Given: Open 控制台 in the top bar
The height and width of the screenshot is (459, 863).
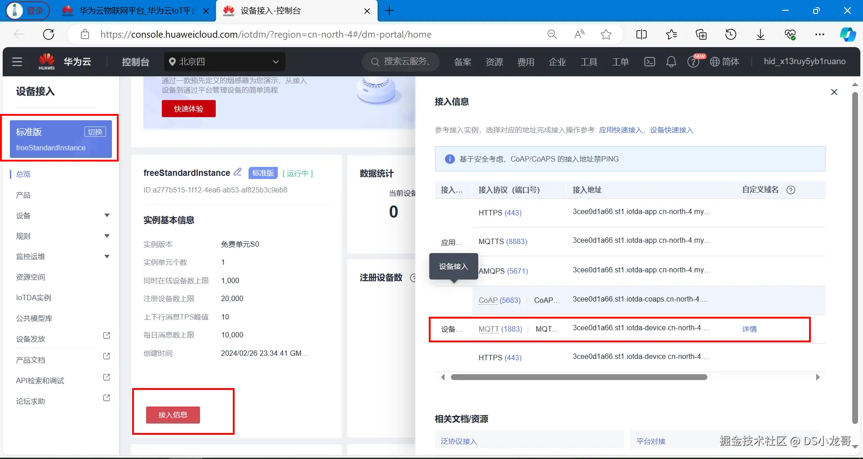Looking at the screenshot, I should point(135,62).
